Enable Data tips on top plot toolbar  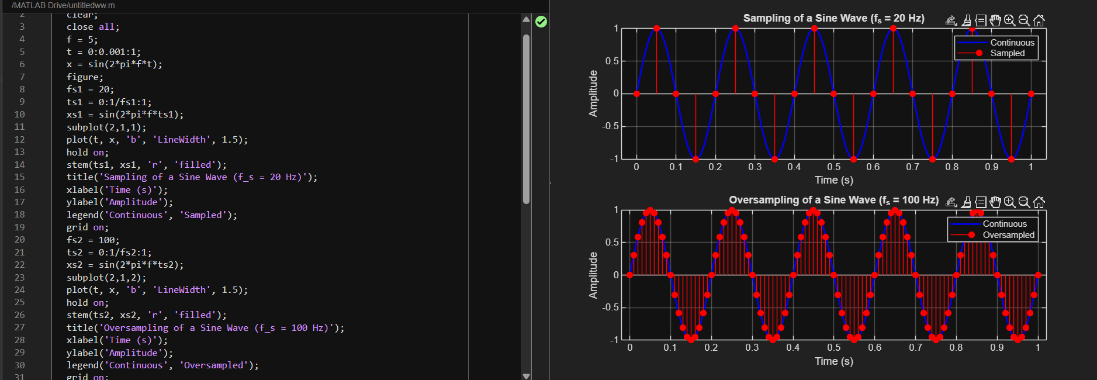(981, 20)
